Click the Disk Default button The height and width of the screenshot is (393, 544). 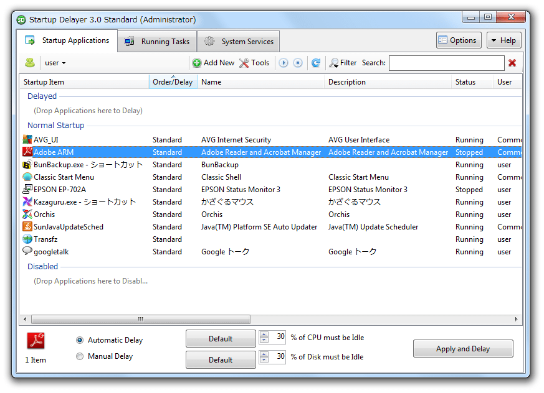click(x=221, y=360)
